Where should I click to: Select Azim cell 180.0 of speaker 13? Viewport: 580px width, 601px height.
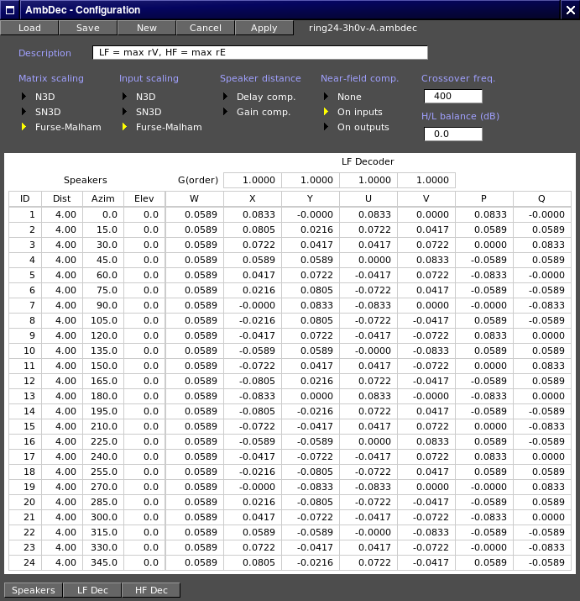tap(103, 396)
